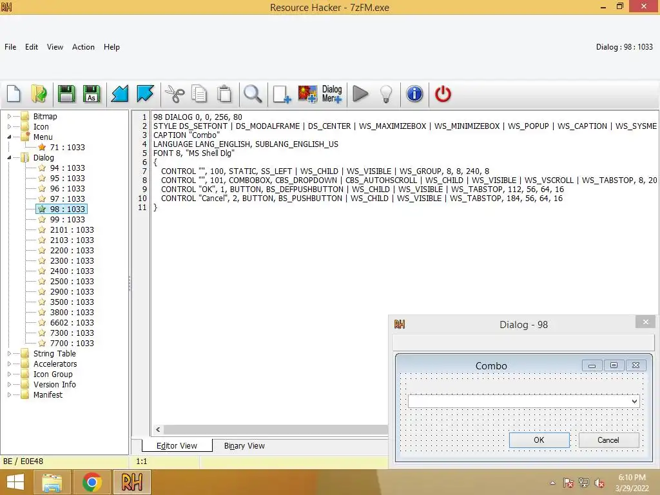Close the Dialog - 98 preview window
Screen dimensions: 660x495
click(646, 322)
